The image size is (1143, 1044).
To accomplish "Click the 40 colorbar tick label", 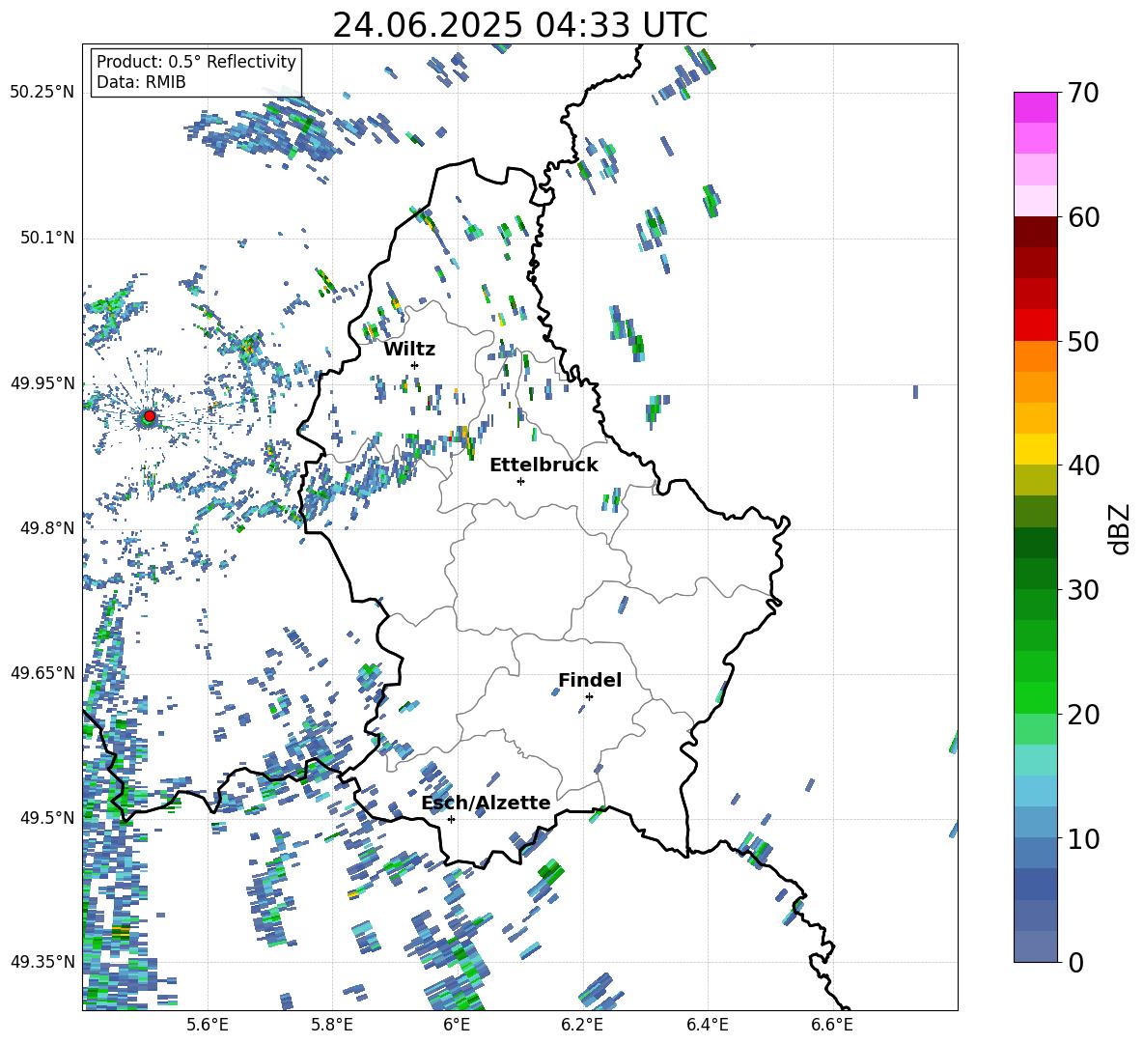I will [1083, 466].
